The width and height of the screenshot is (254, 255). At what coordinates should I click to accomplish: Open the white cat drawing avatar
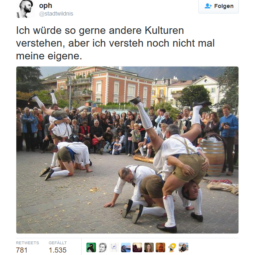point(114,247)
